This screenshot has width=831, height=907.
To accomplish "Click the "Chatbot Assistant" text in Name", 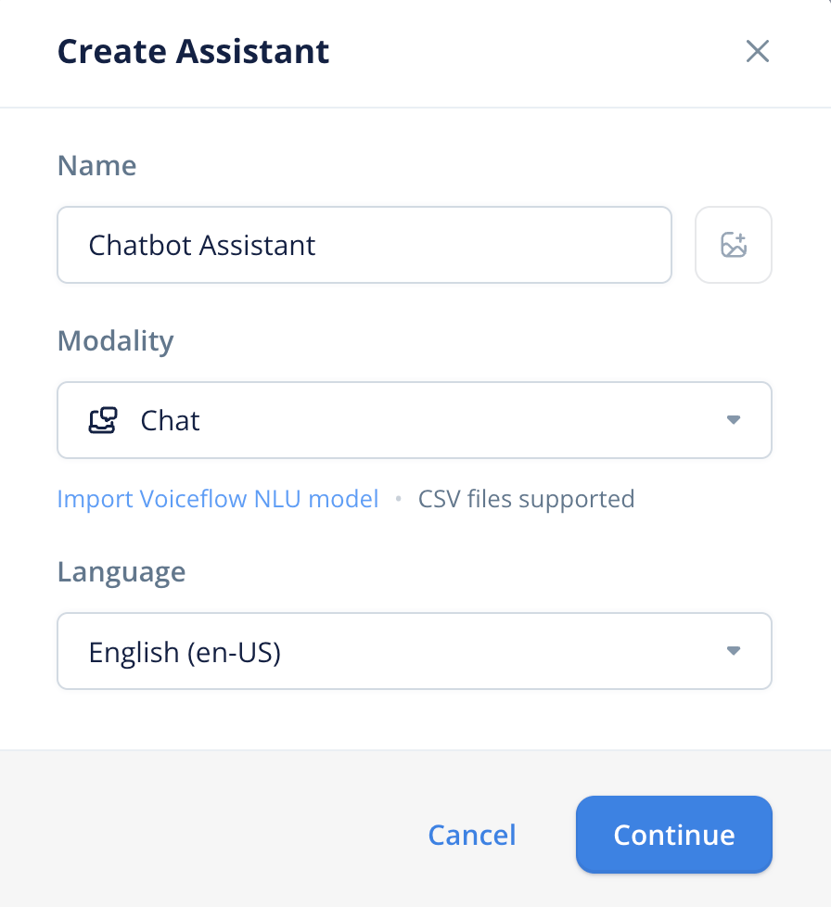I will 202,245.
